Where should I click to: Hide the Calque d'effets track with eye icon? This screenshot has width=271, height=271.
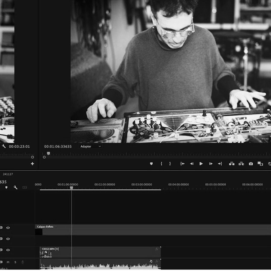point(8,228)
